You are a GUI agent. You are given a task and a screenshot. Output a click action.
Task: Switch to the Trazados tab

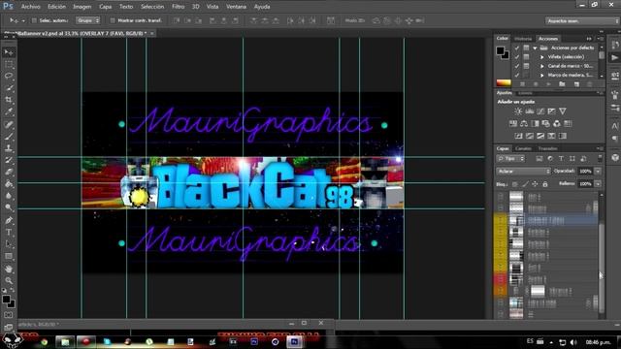pyautogui.click(x=547, y=148)
